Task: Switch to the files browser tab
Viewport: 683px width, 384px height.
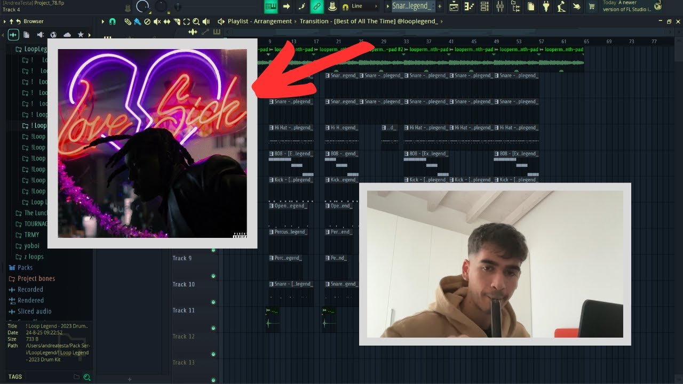Action: pyautogui.click(x=27, y=35)
